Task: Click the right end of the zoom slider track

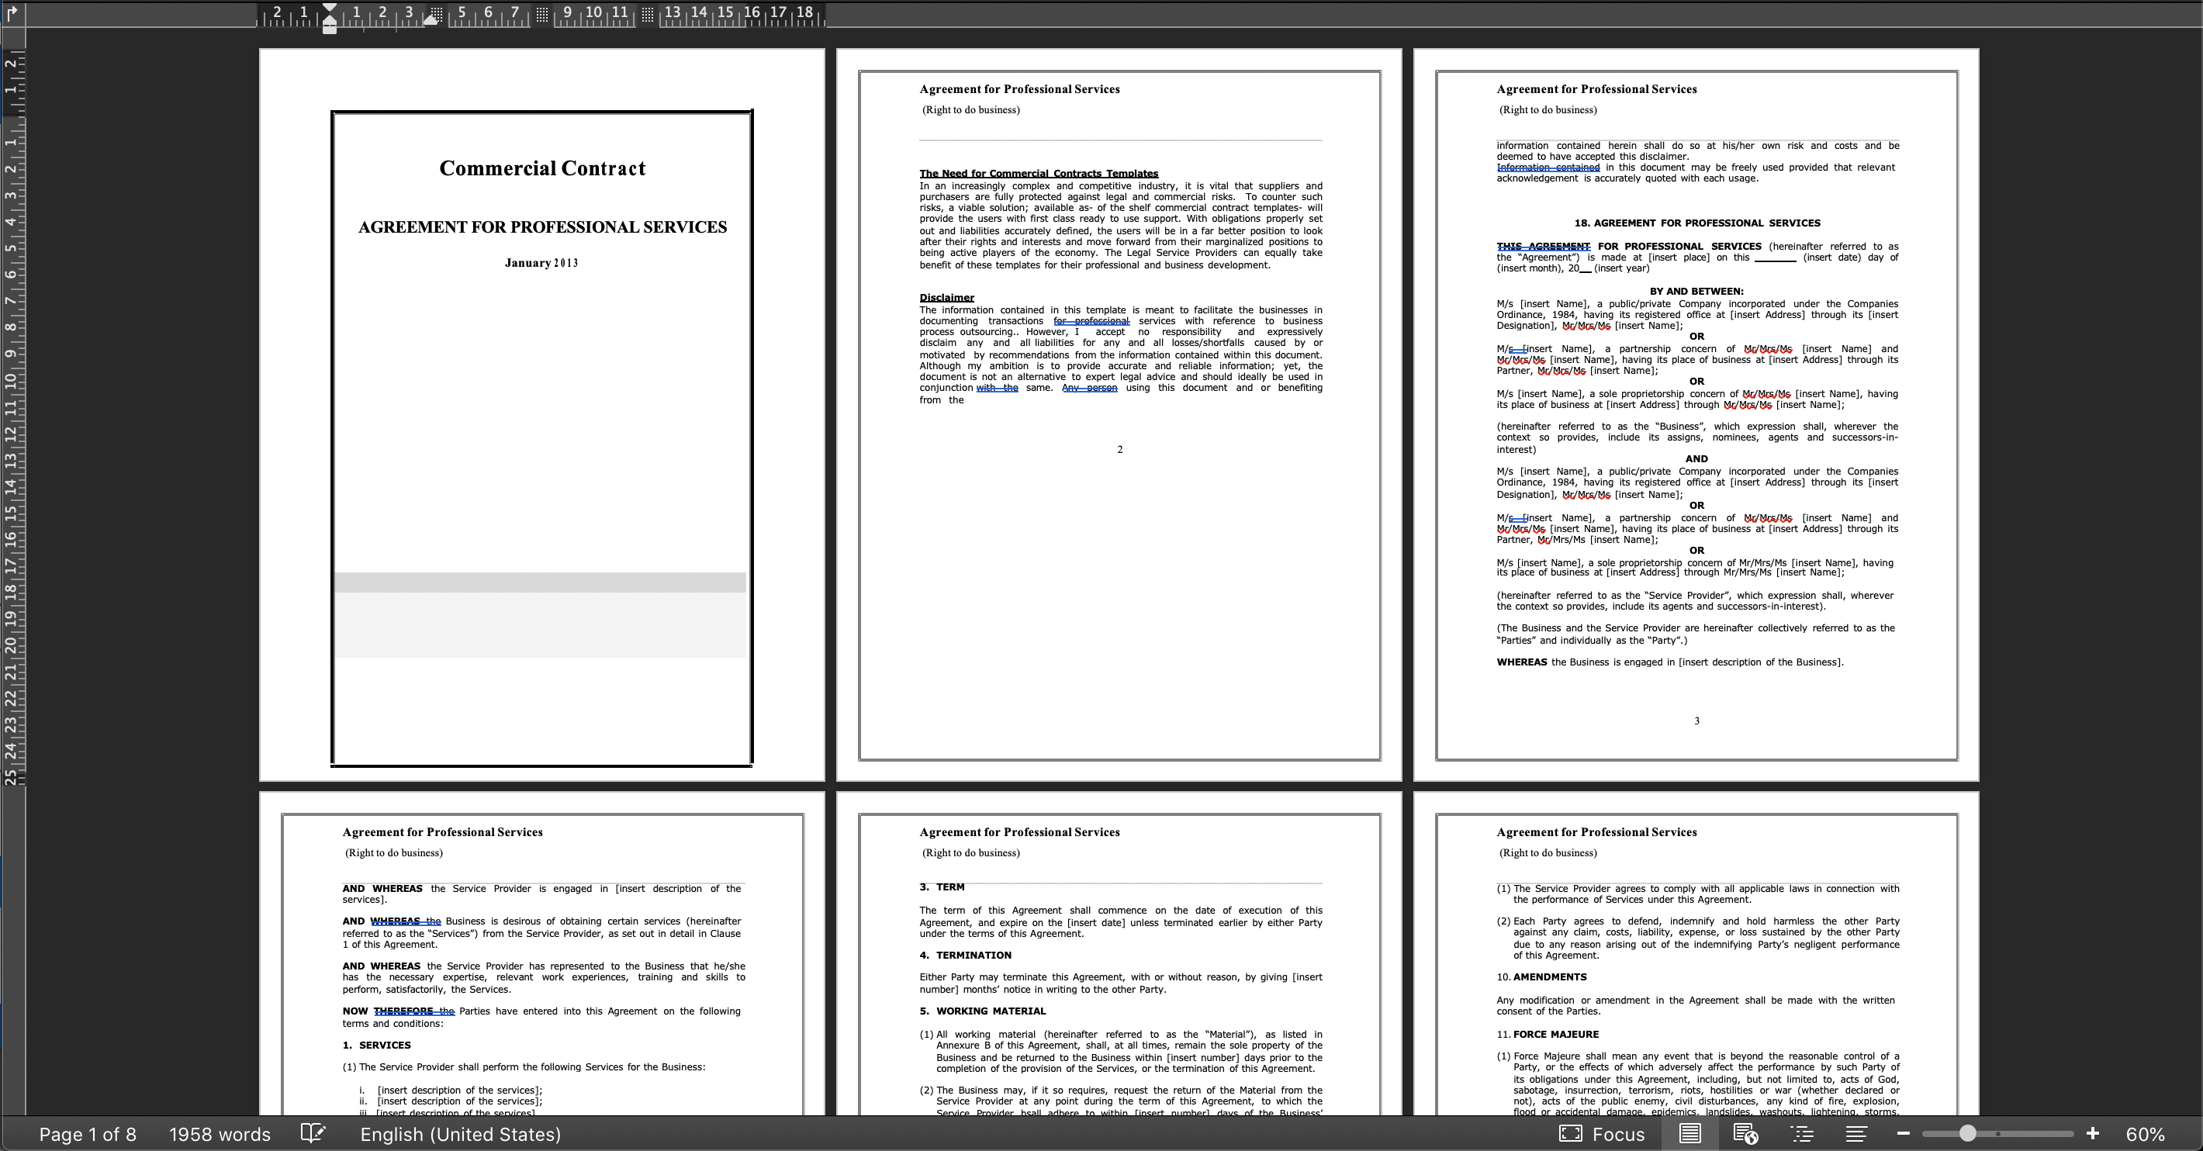Action: click(x=2070, y=1134)
